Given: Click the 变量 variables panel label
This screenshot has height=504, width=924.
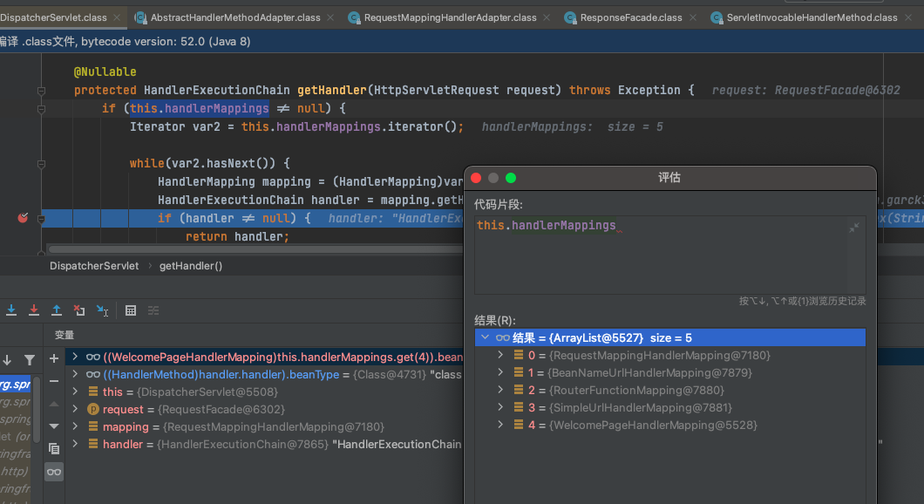Looking at the screenshot, I should point(65,335).
